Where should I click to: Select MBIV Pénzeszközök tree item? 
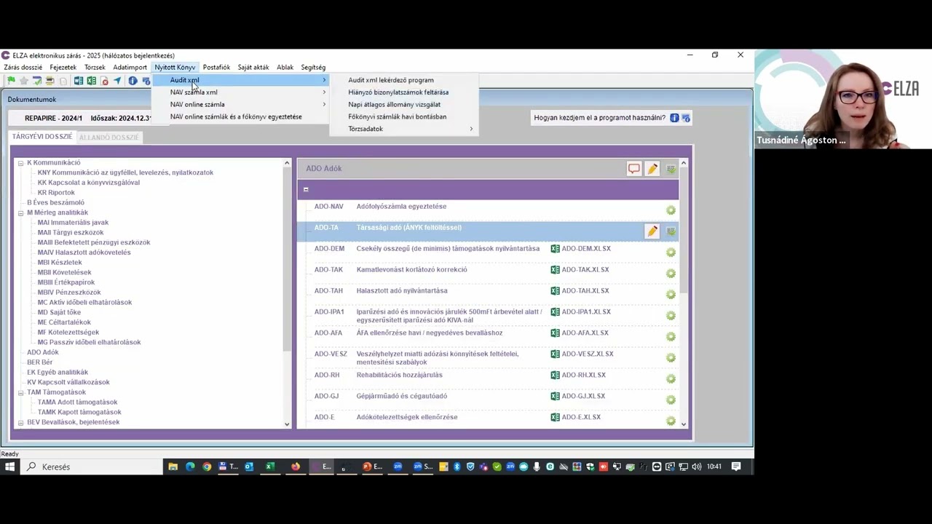(x=69, y=293)
